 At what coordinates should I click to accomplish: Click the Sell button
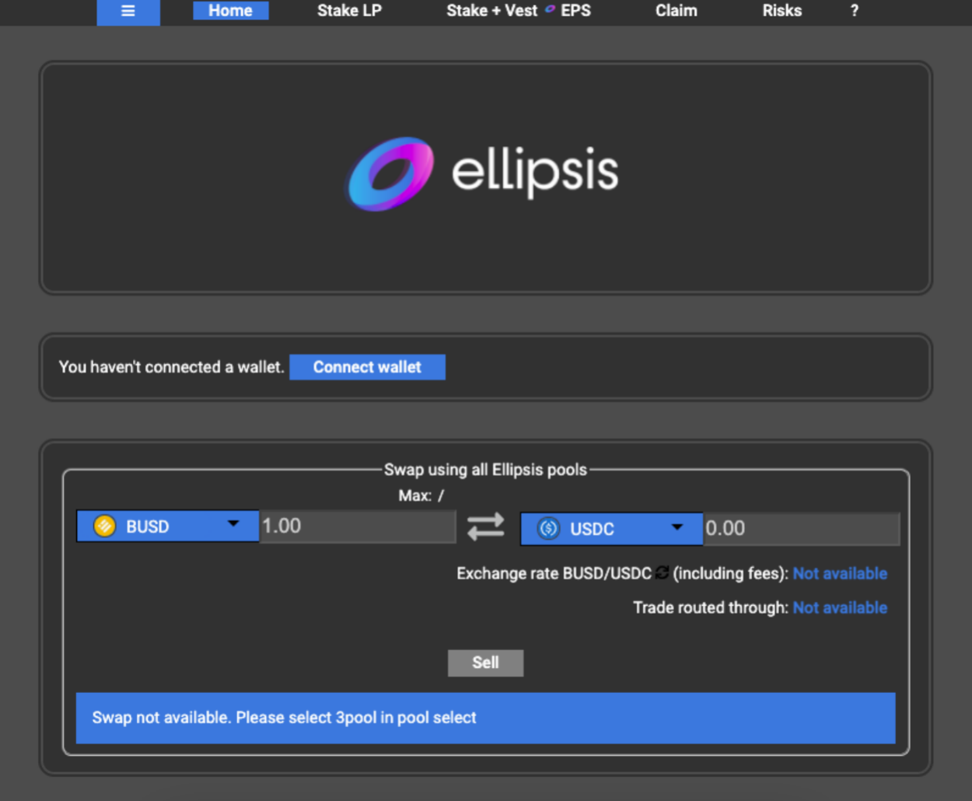pyautogui.click(x=485, y=663)
